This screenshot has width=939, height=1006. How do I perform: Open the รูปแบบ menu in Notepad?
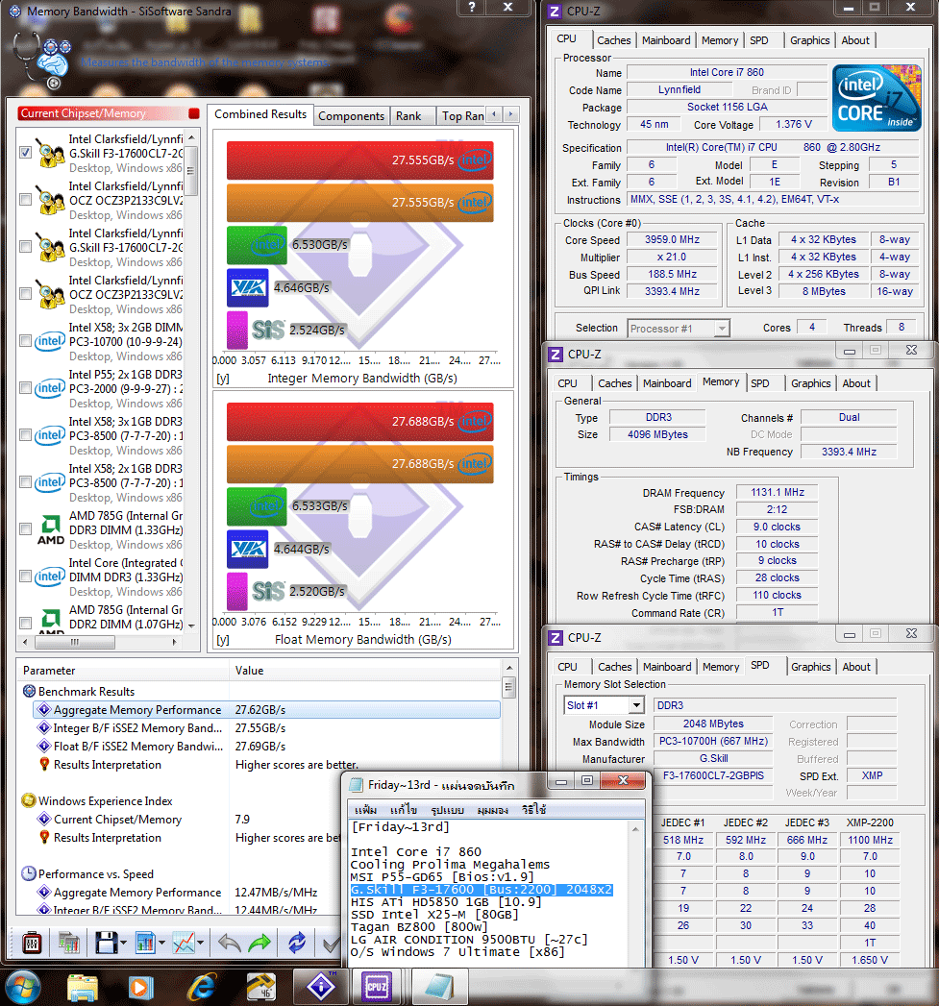point(447,810)
